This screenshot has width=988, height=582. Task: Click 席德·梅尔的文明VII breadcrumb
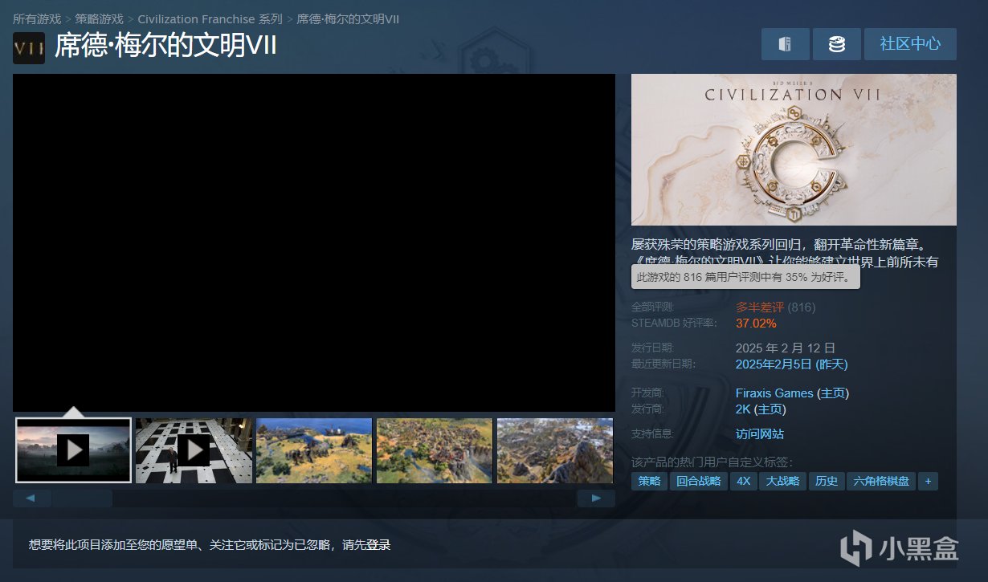click(x=348, y=18)
